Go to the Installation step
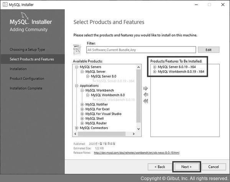This screenshot has width=230, height=182. [x=18, y=69]
